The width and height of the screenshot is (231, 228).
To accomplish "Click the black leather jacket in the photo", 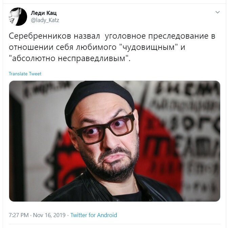I will [x=112, y=189].
